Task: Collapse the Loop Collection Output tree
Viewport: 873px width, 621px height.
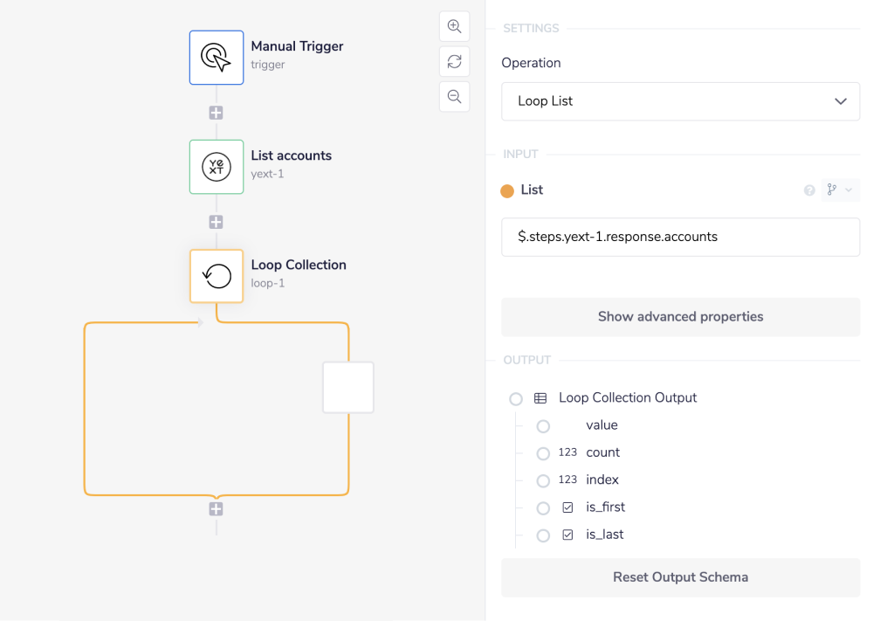Action: [x=515, y=398]
